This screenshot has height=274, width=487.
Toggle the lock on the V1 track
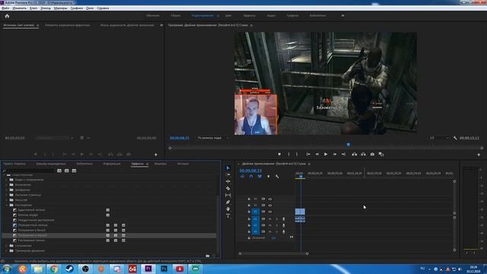coord(249,212)
